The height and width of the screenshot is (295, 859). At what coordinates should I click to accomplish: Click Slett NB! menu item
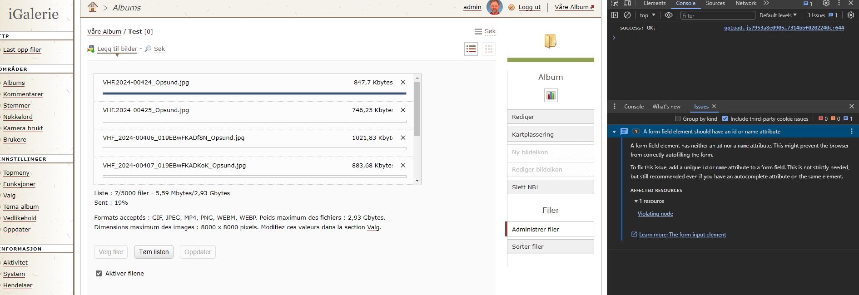click(x=551, y=187)
